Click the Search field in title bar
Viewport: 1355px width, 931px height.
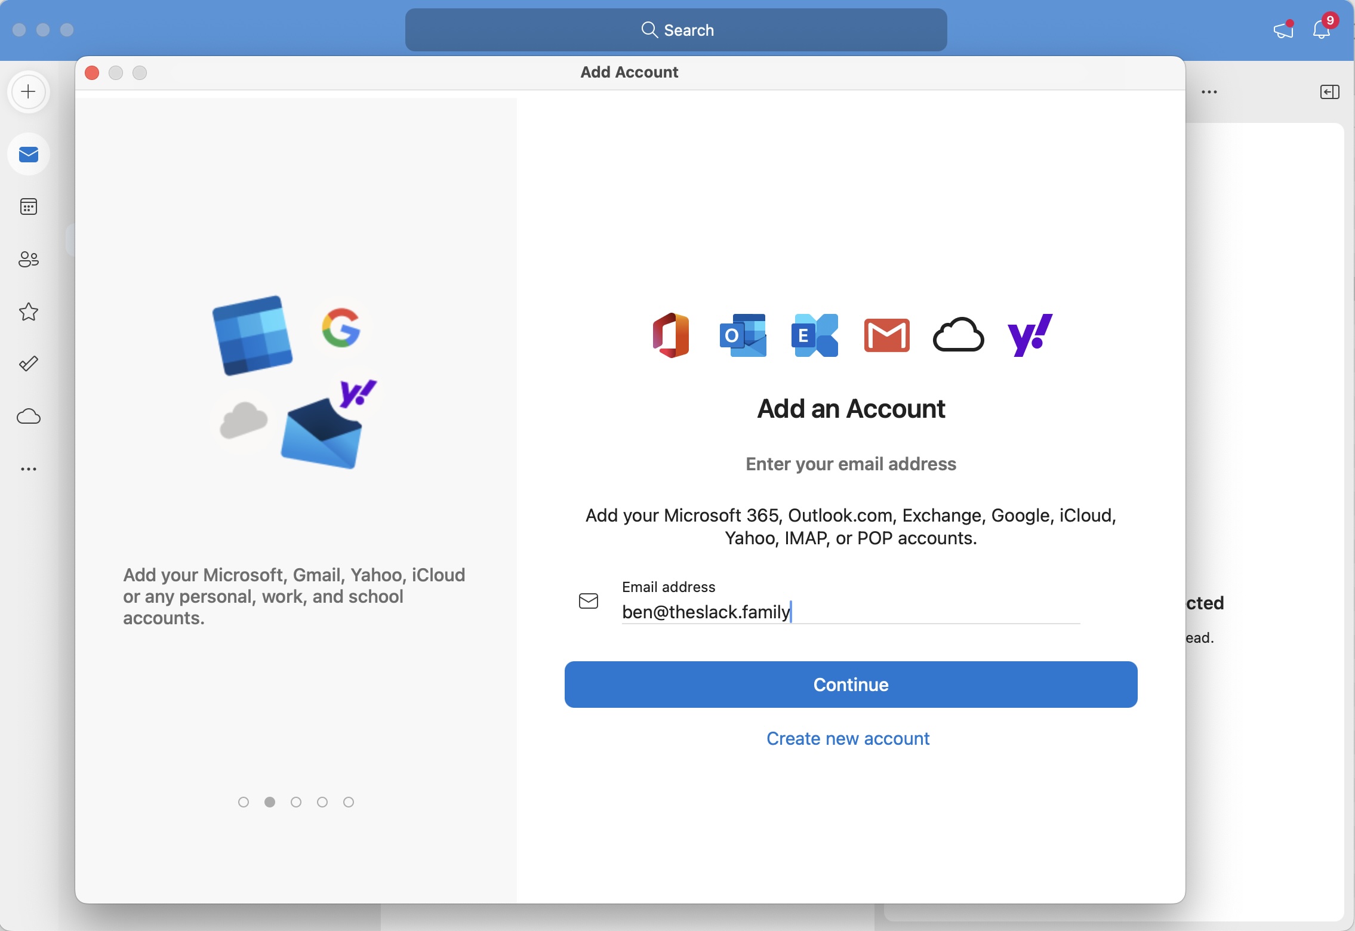pyautogui.click(x=676, y=30)
